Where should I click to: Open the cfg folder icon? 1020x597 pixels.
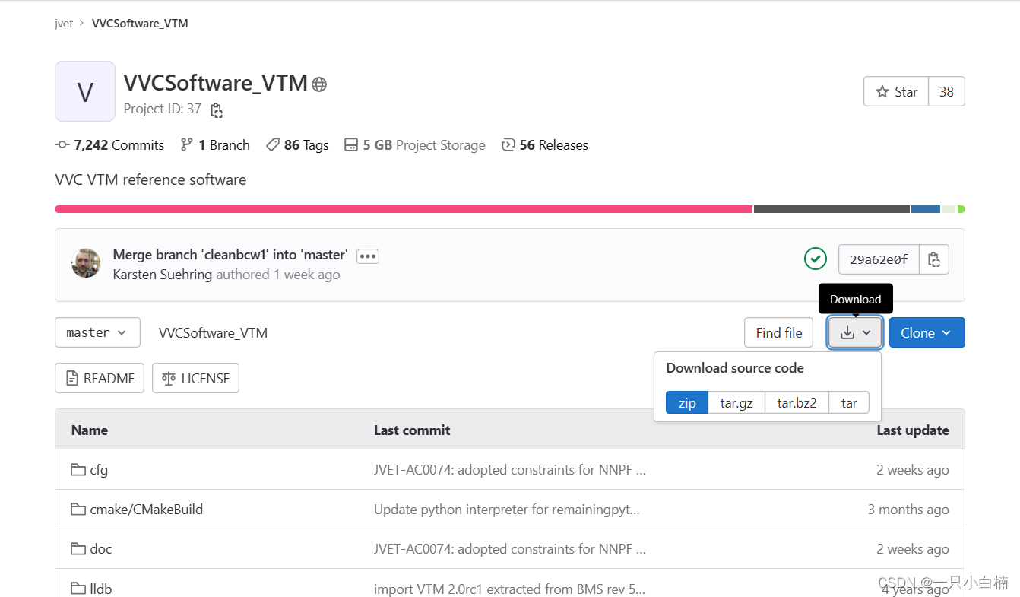[78, 470]
